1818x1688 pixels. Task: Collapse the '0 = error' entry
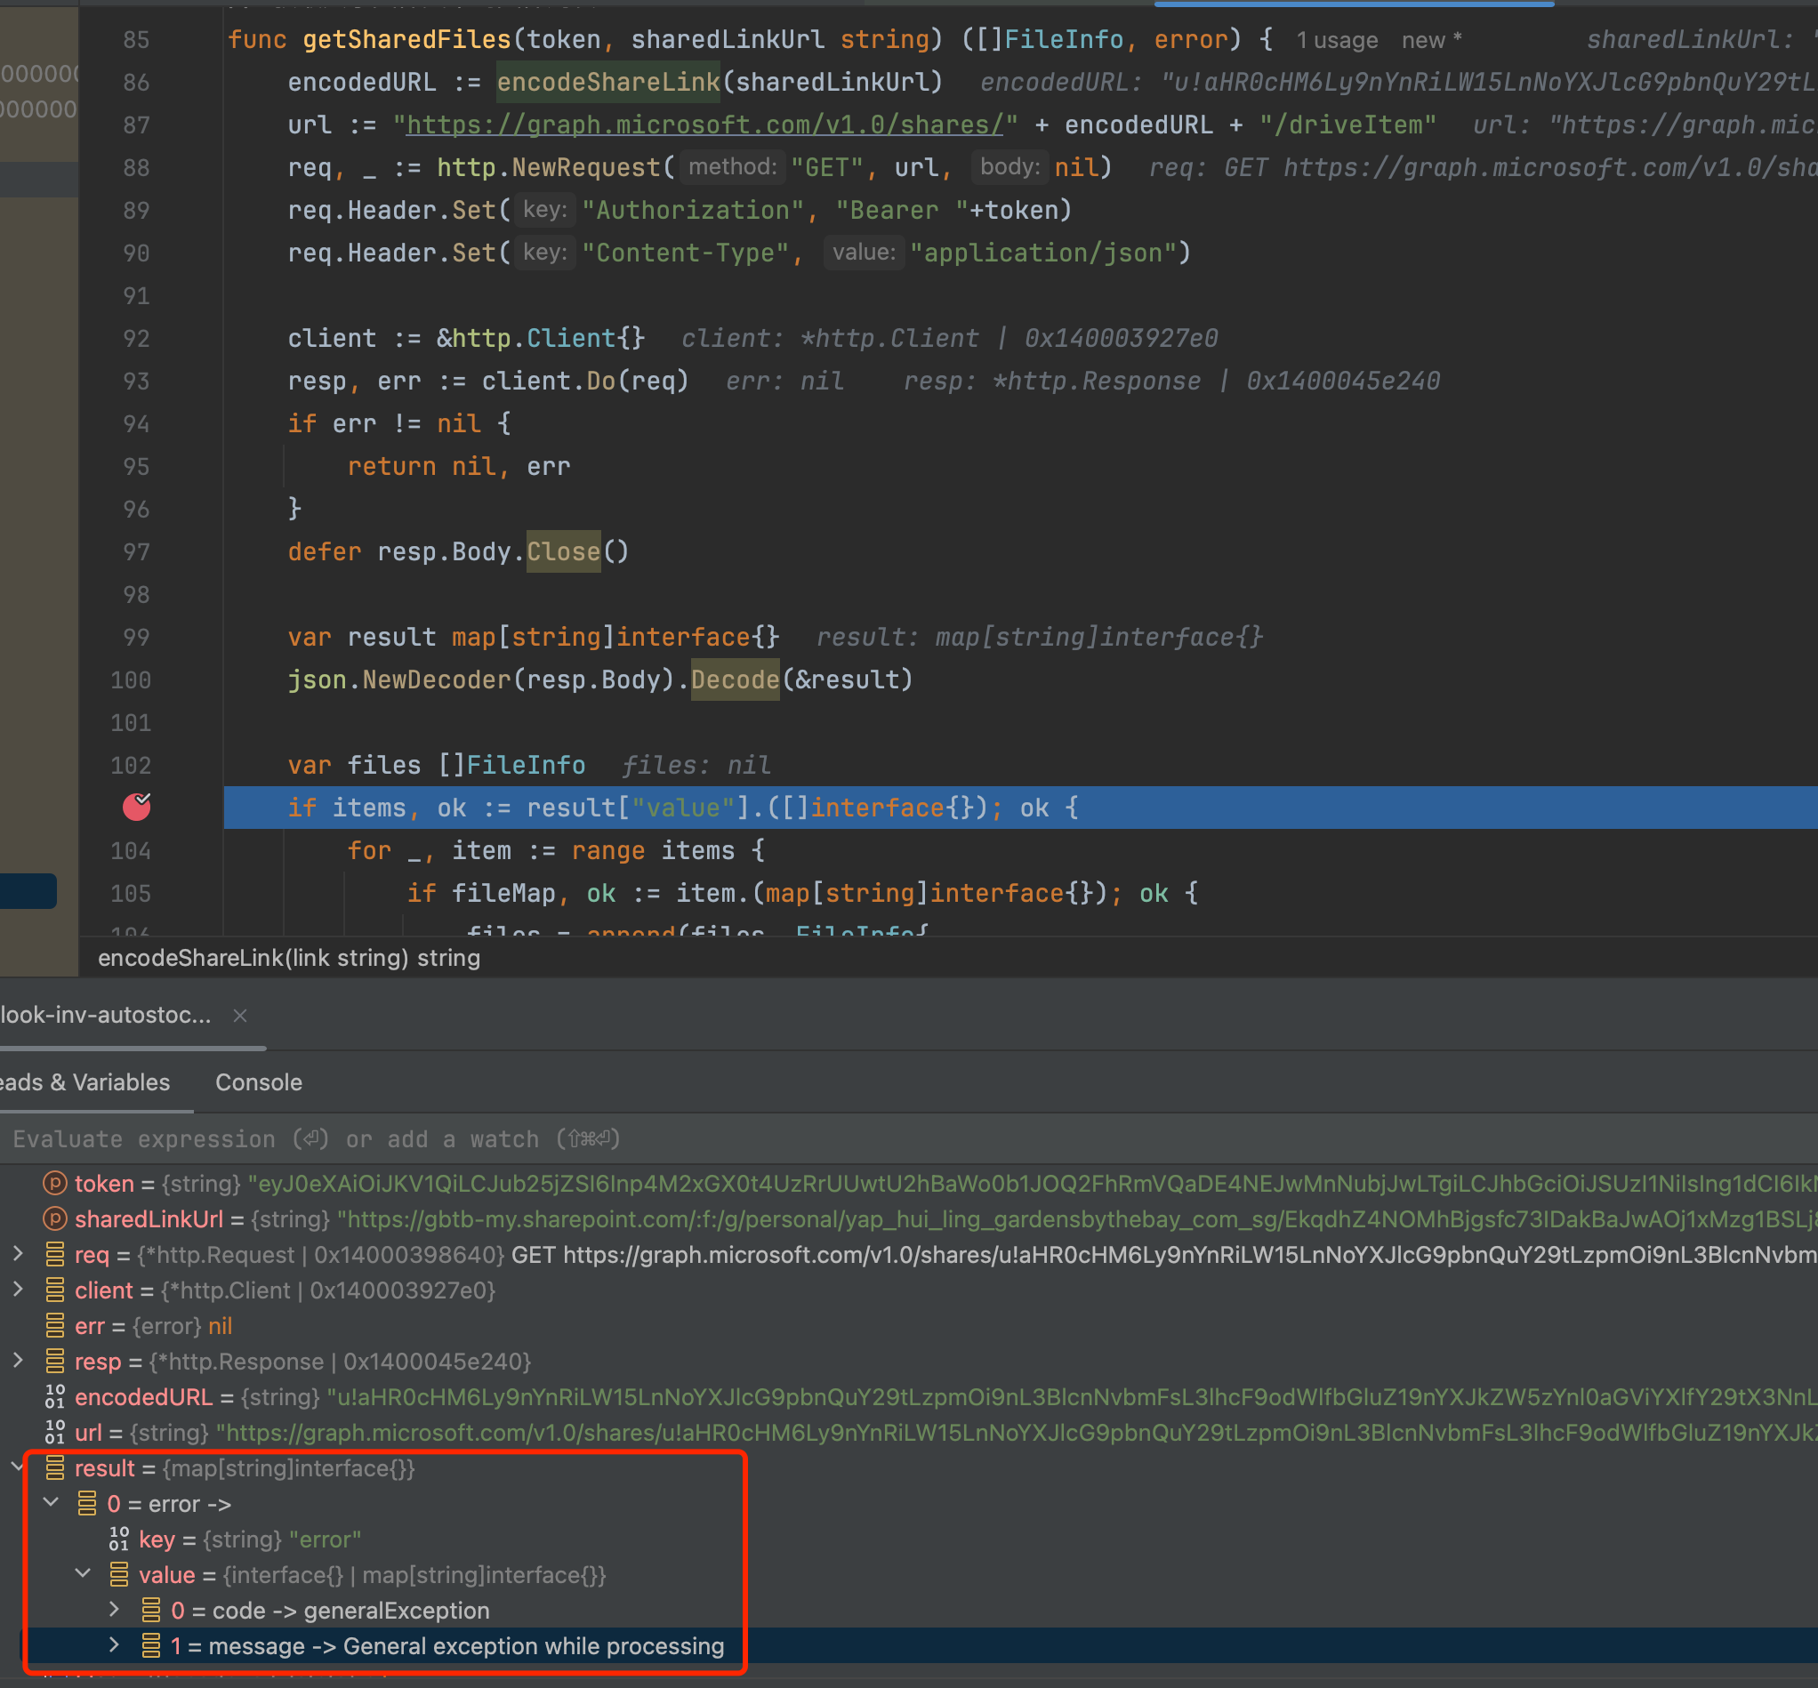point(52,1503)
